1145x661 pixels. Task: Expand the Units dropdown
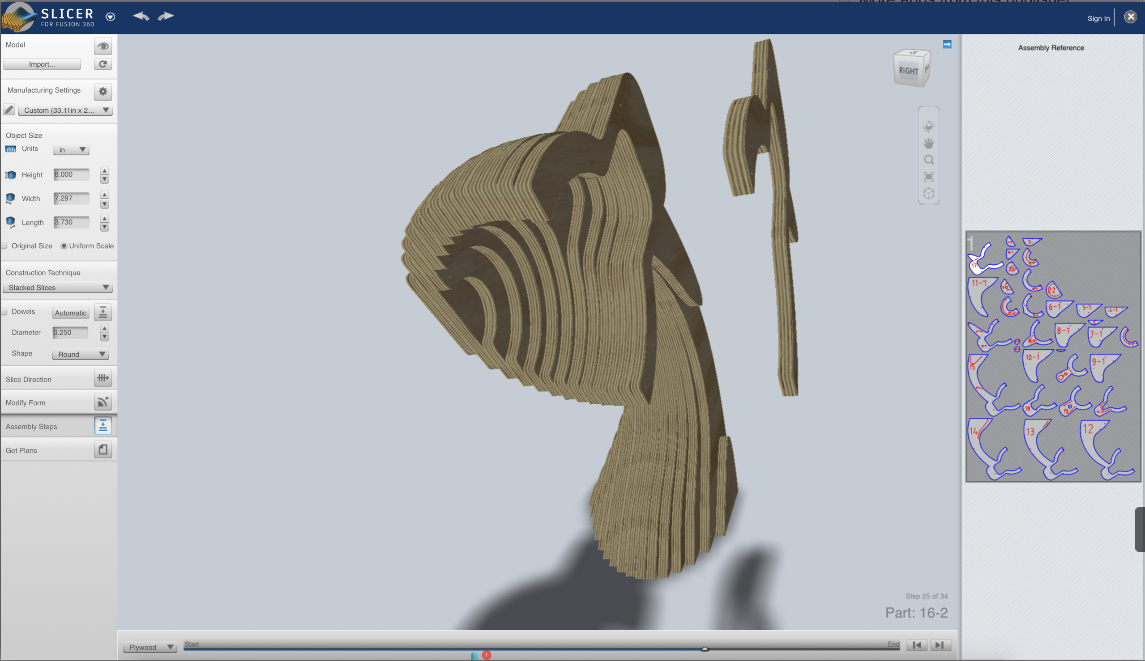click(71, 149)
